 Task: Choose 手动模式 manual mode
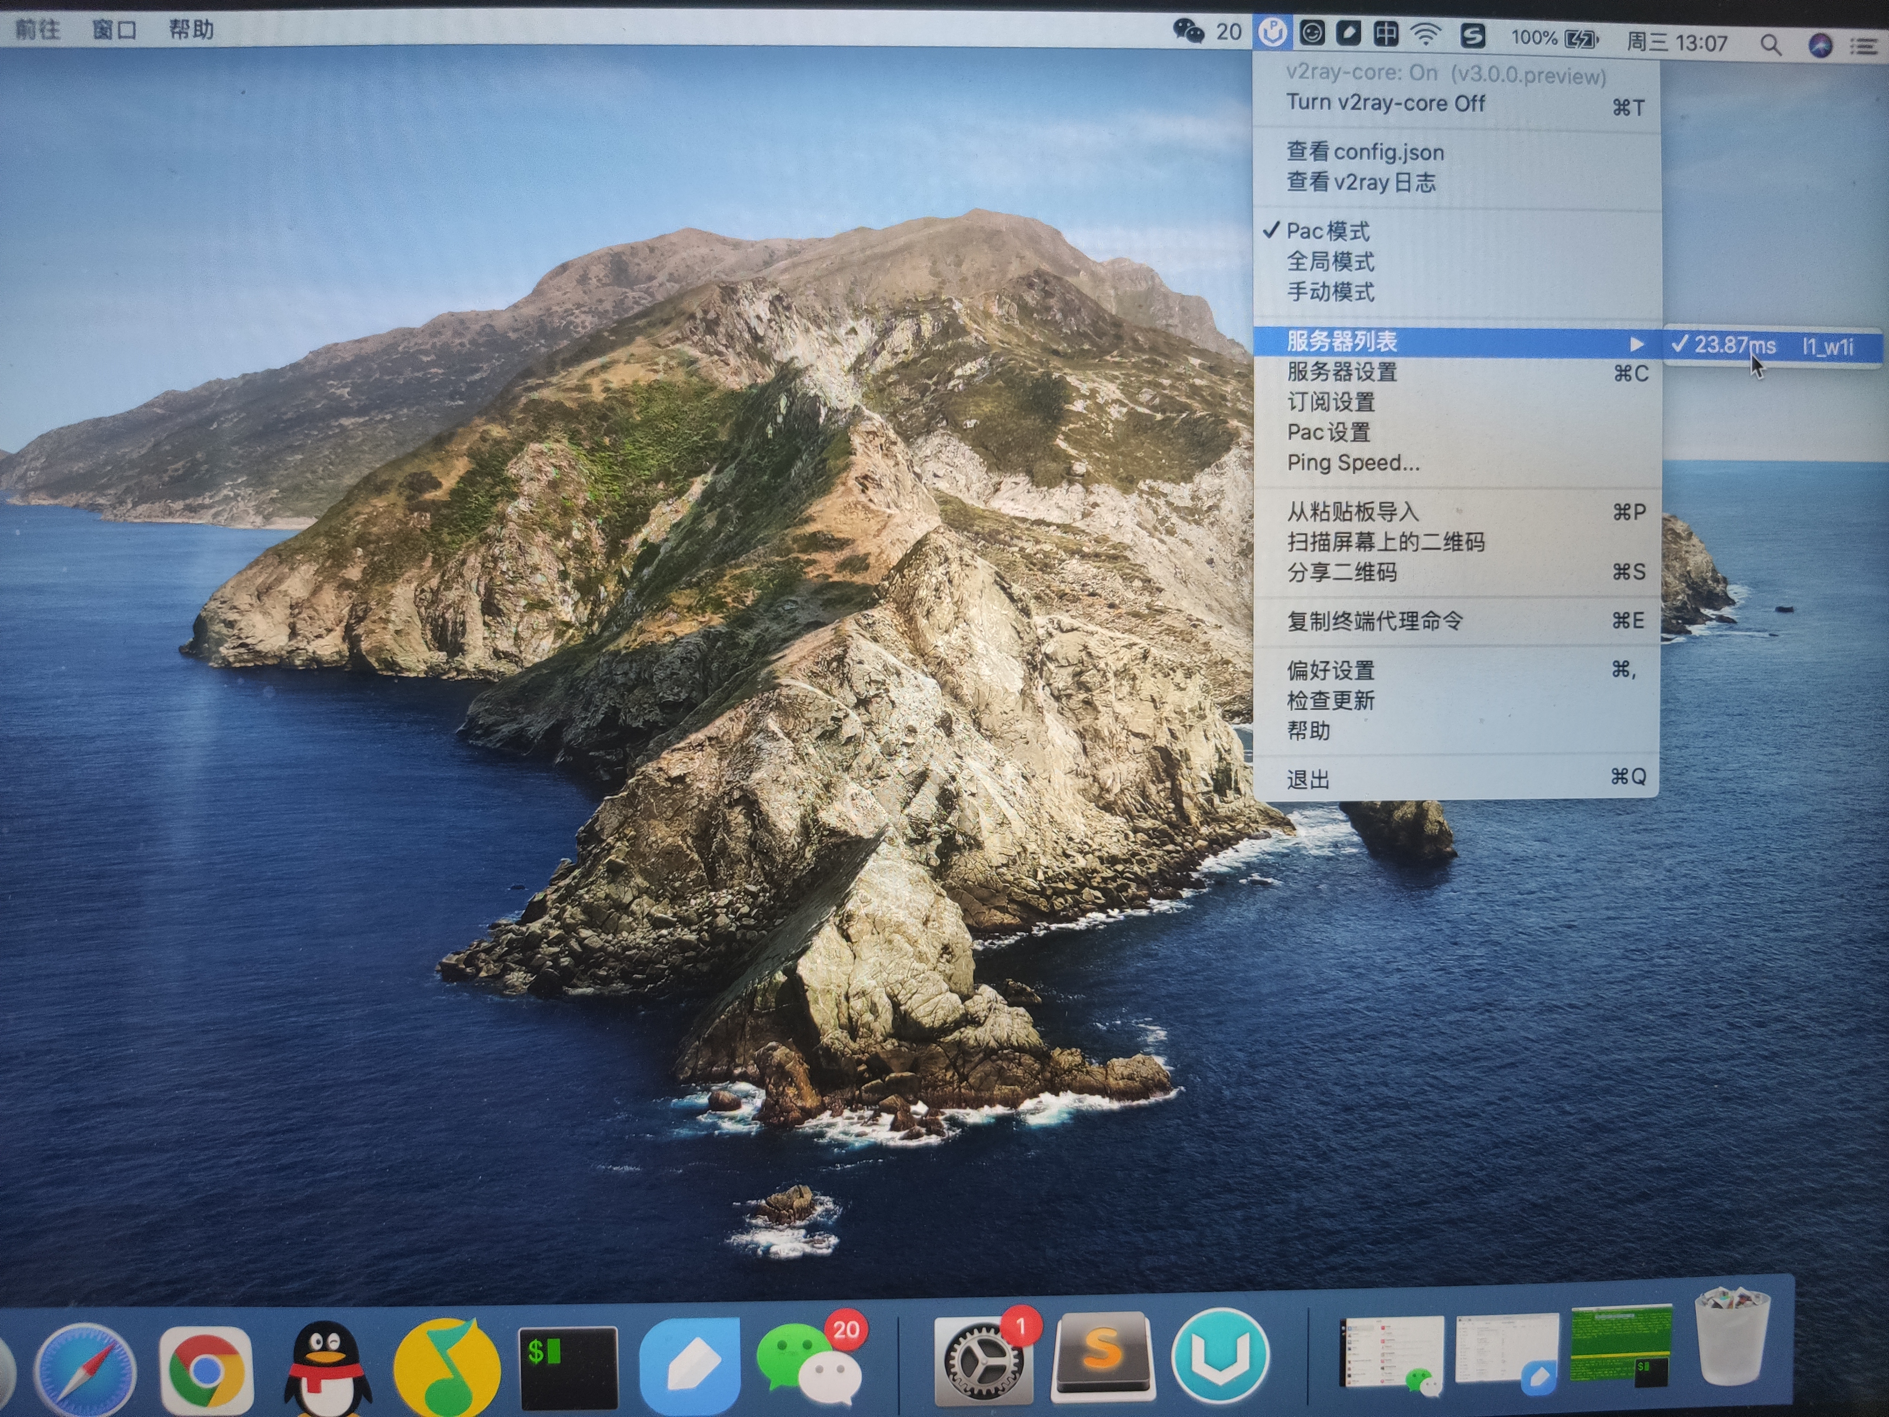pos(1330,292)
